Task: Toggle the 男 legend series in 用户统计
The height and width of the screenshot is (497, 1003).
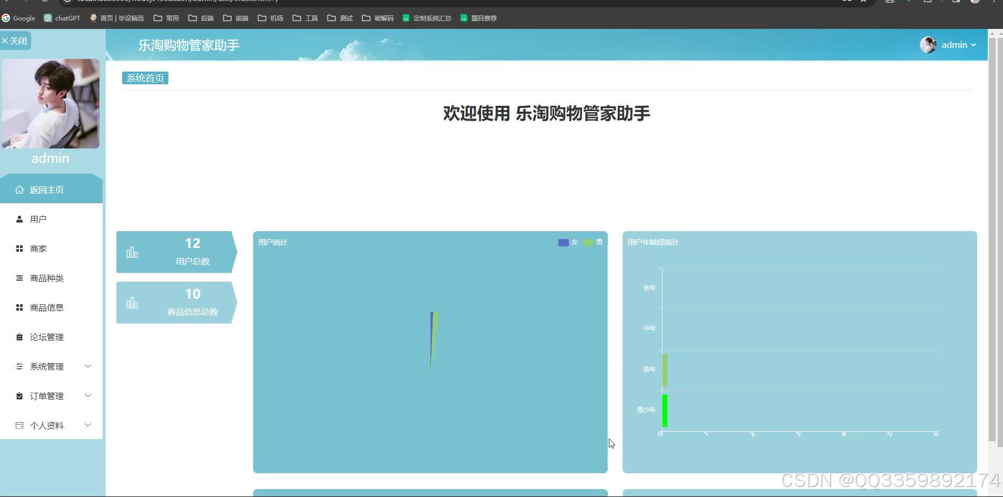Action: (x=593, y=242)
